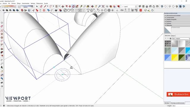Click the materials Home in-model icon

170,38
